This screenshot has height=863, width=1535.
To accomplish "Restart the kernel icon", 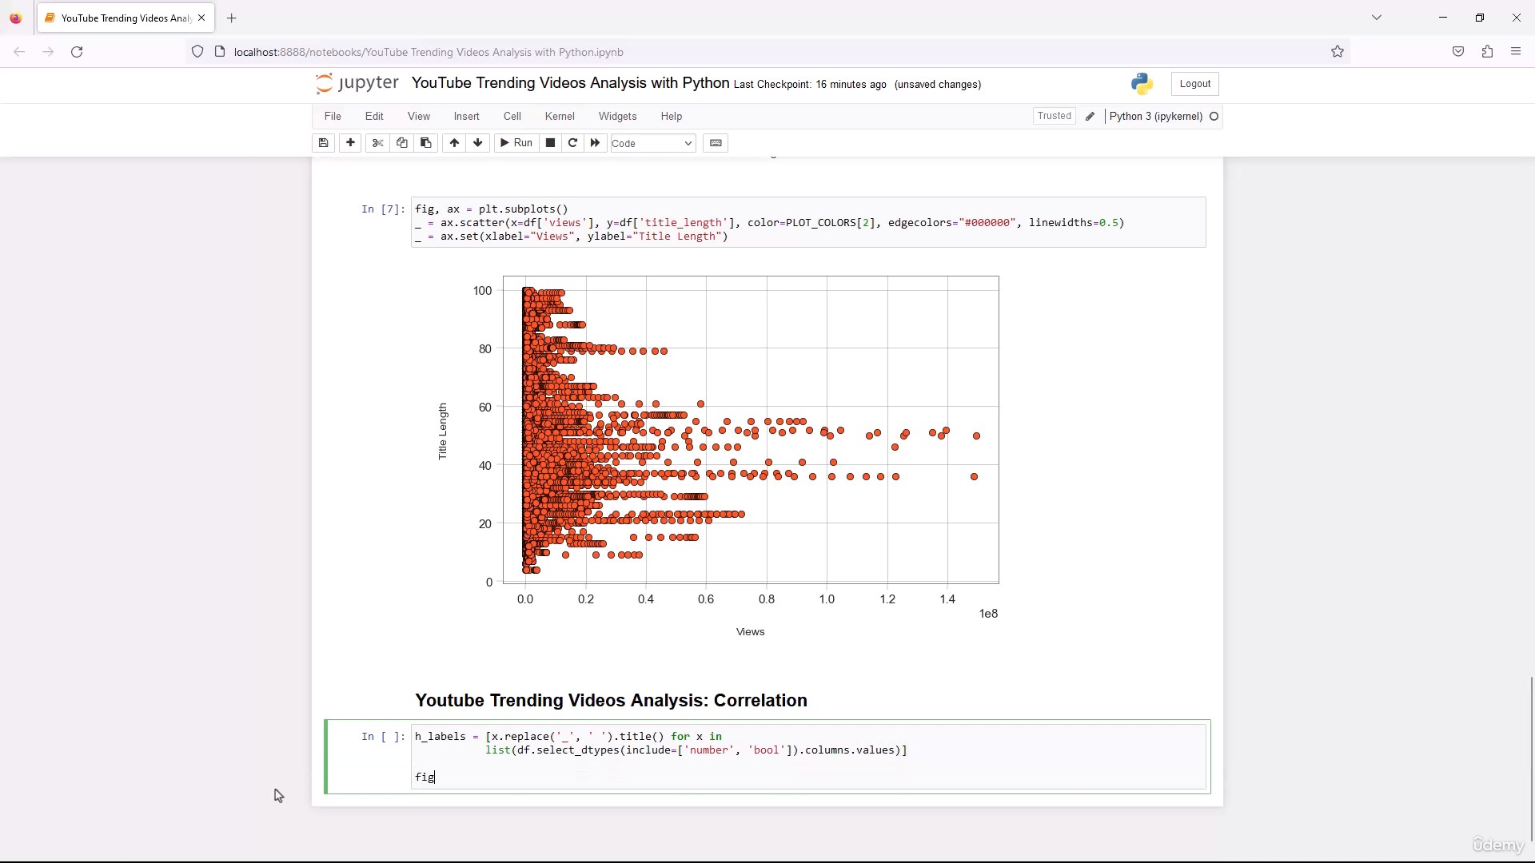I will tap(572, 143).
